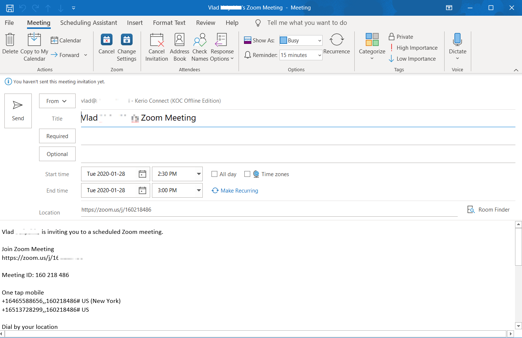Viewport: 522px width, 338px height.
Task: Open start date calendar picker
Action: click(x=142, y=174)
